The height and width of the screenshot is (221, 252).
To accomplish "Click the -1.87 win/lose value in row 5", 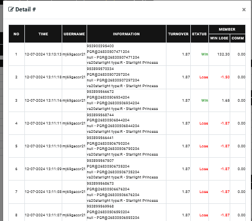I will click(x=225, y=146).
